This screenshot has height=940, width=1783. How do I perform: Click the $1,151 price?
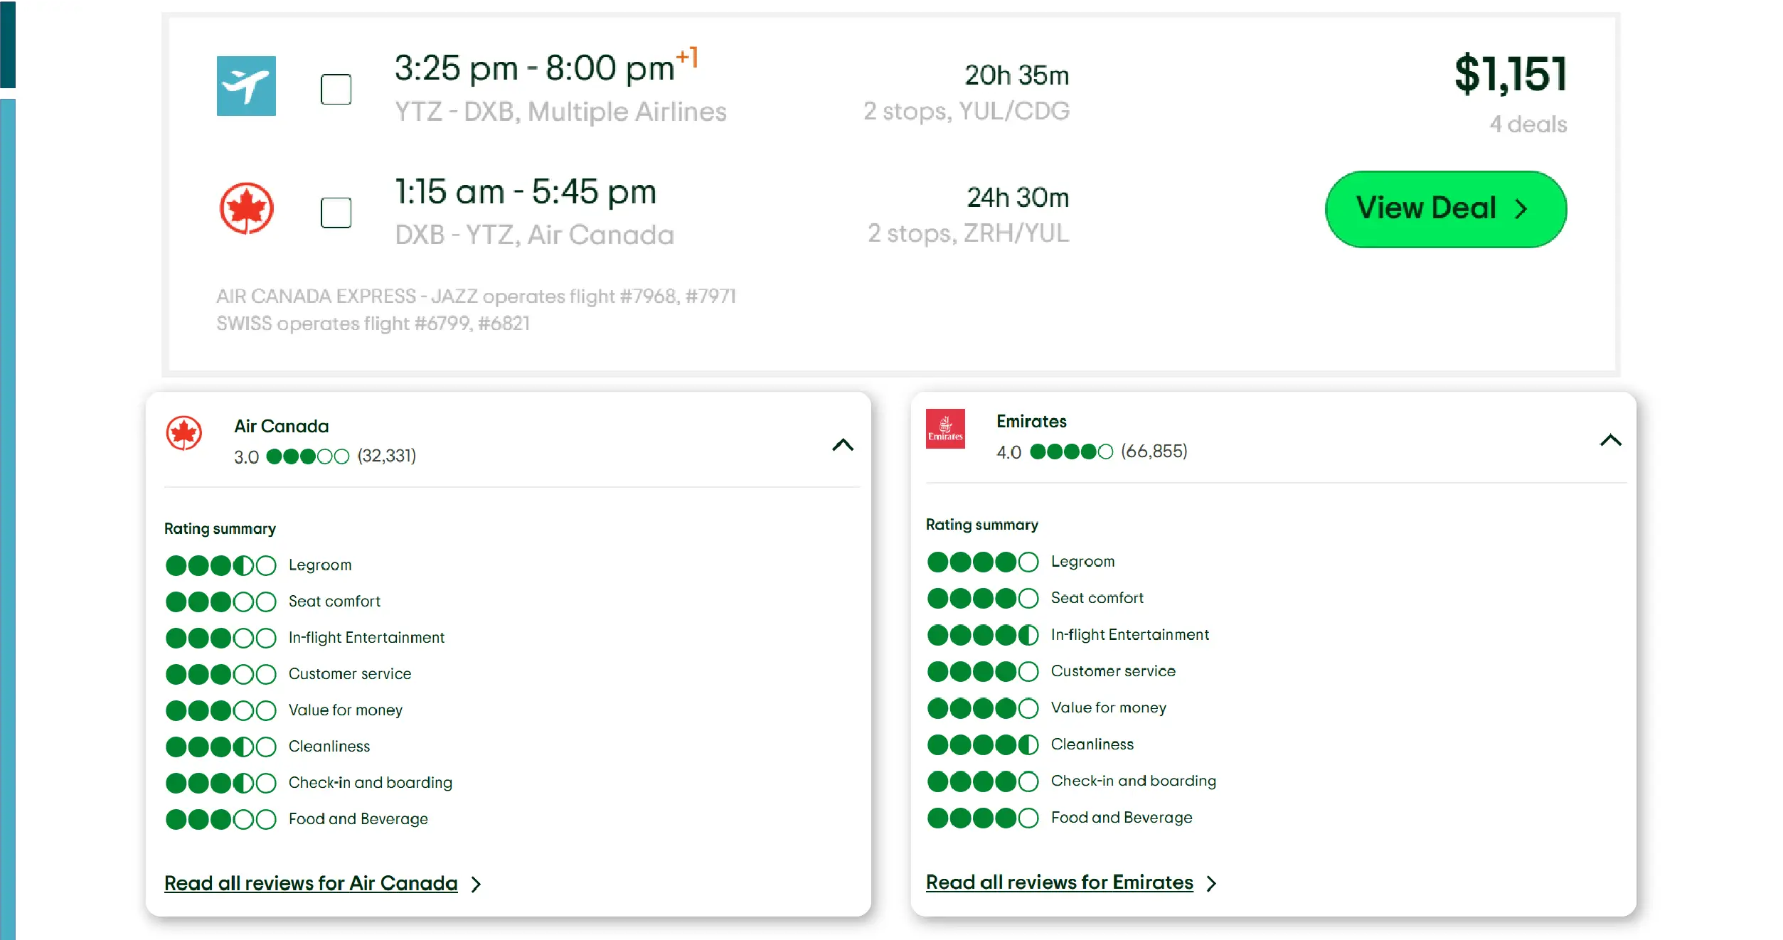click(x=1510, y=74)
